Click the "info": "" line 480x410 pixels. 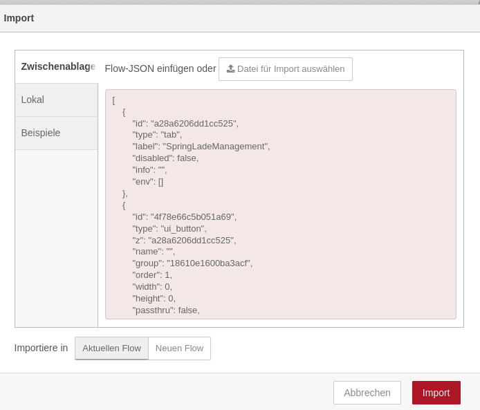(149, 170)
